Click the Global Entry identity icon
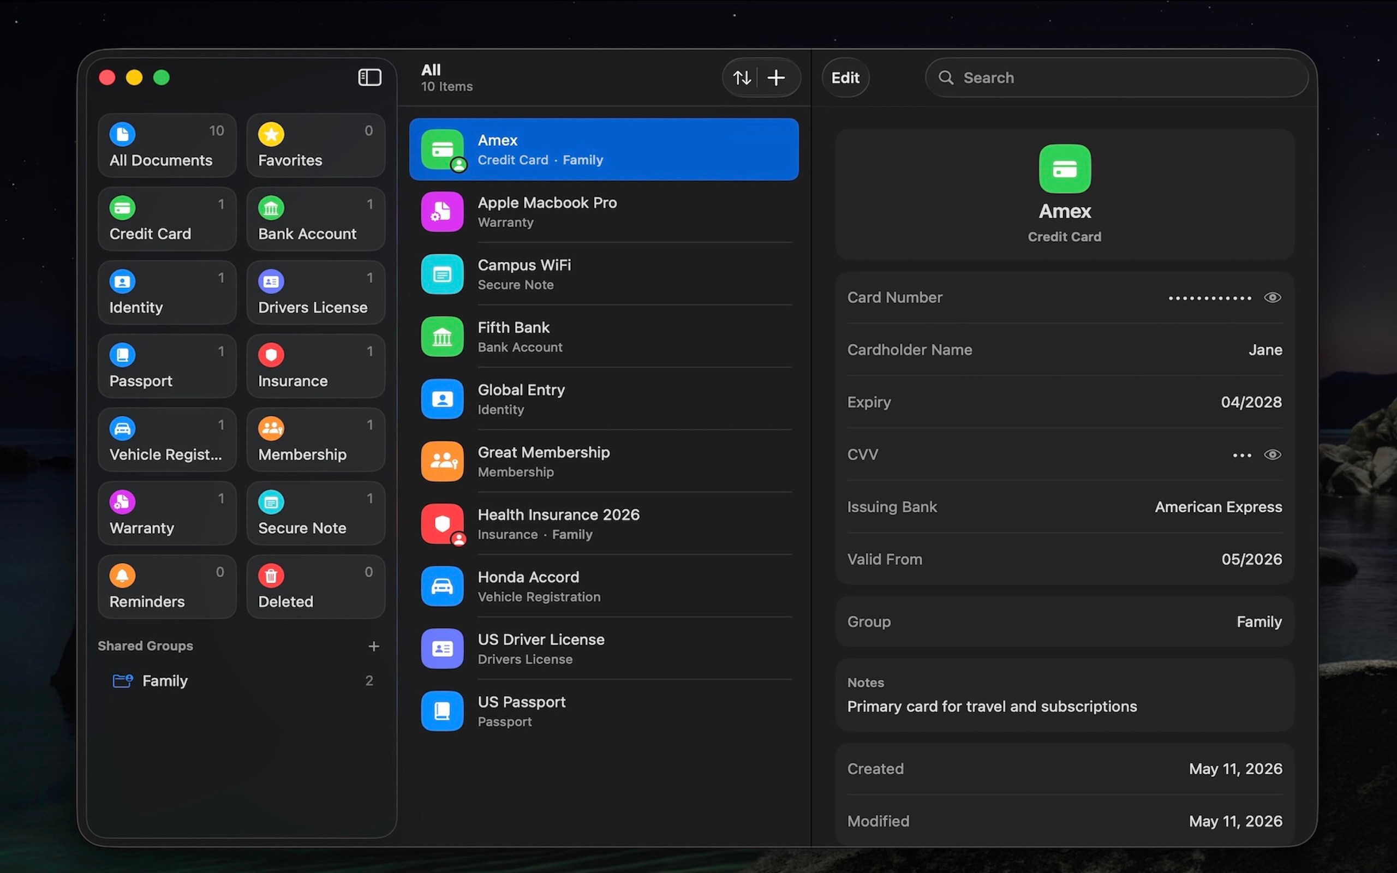The image size is (1397, 873). [x=442, y=399]
